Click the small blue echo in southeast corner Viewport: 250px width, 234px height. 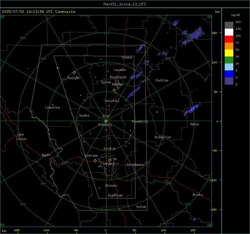click(x=194, y=220)
